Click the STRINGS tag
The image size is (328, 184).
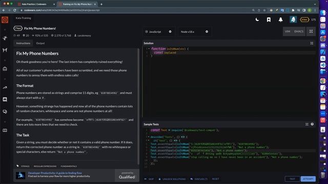(25, 166)
